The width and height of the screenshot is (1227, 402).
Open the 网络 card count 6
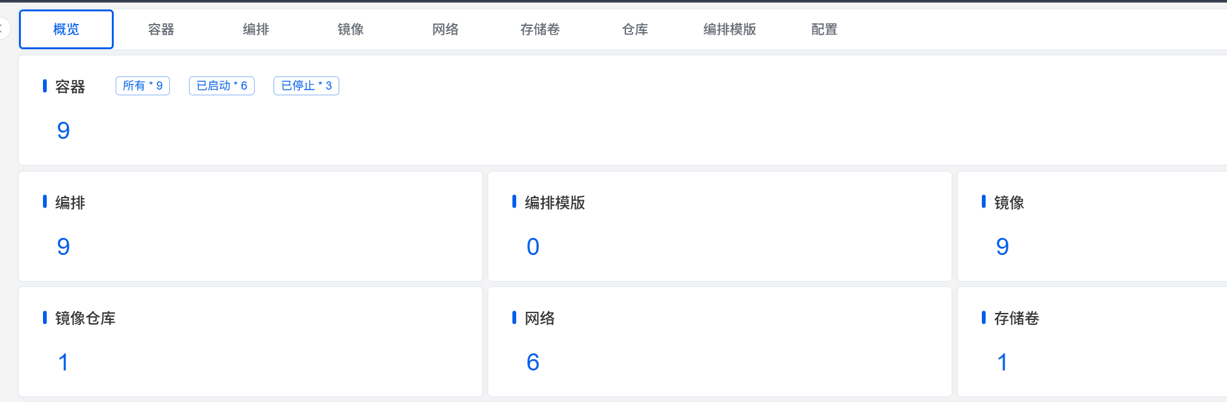[533, 362]
